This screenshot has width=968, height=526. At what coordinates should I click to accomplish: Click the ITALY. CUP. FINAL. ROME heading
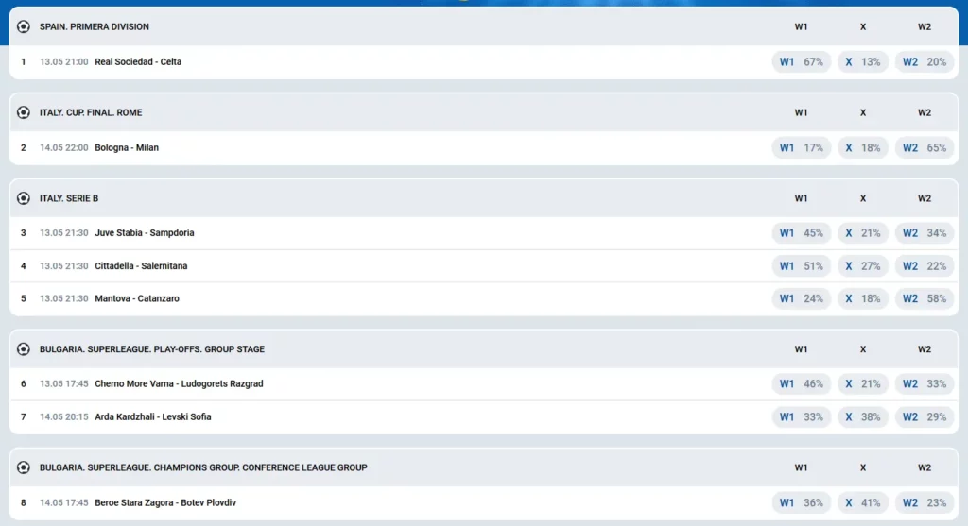click(91, 112)
